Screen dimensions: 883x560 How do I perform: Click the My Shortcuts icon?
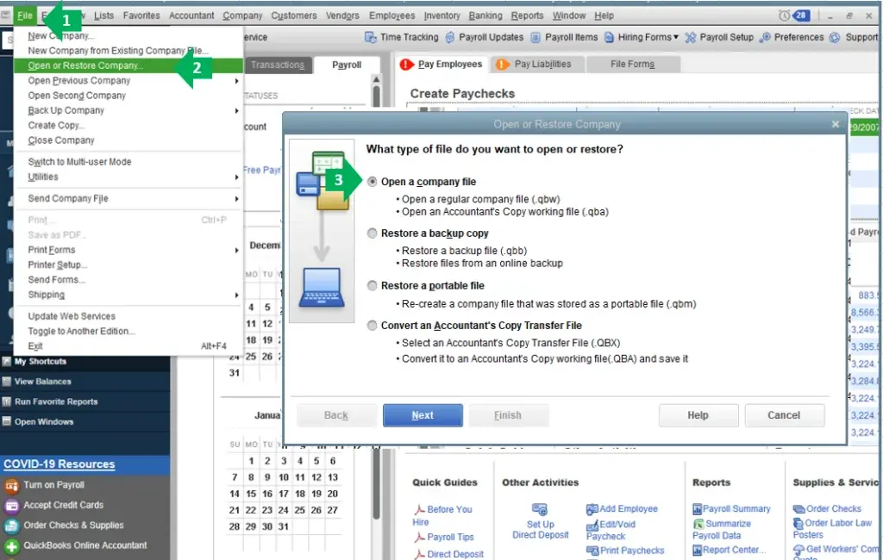(7, 361)
